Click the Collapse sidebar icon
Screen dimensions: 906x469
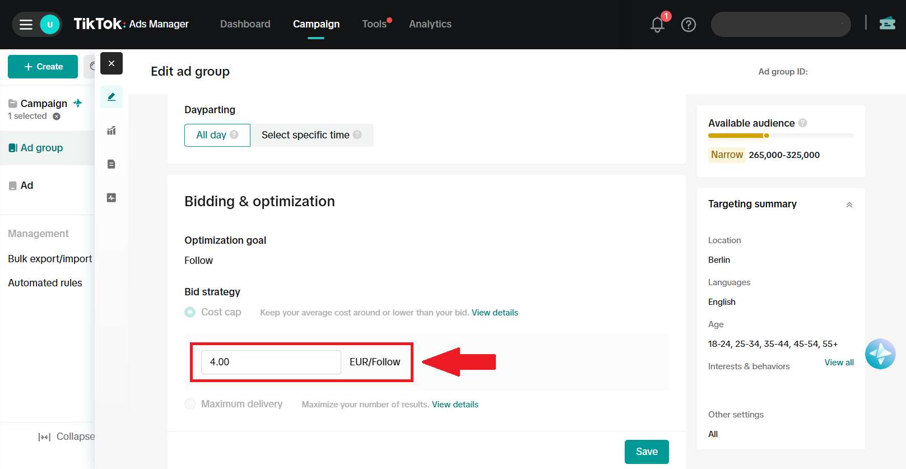pos(44,437)
